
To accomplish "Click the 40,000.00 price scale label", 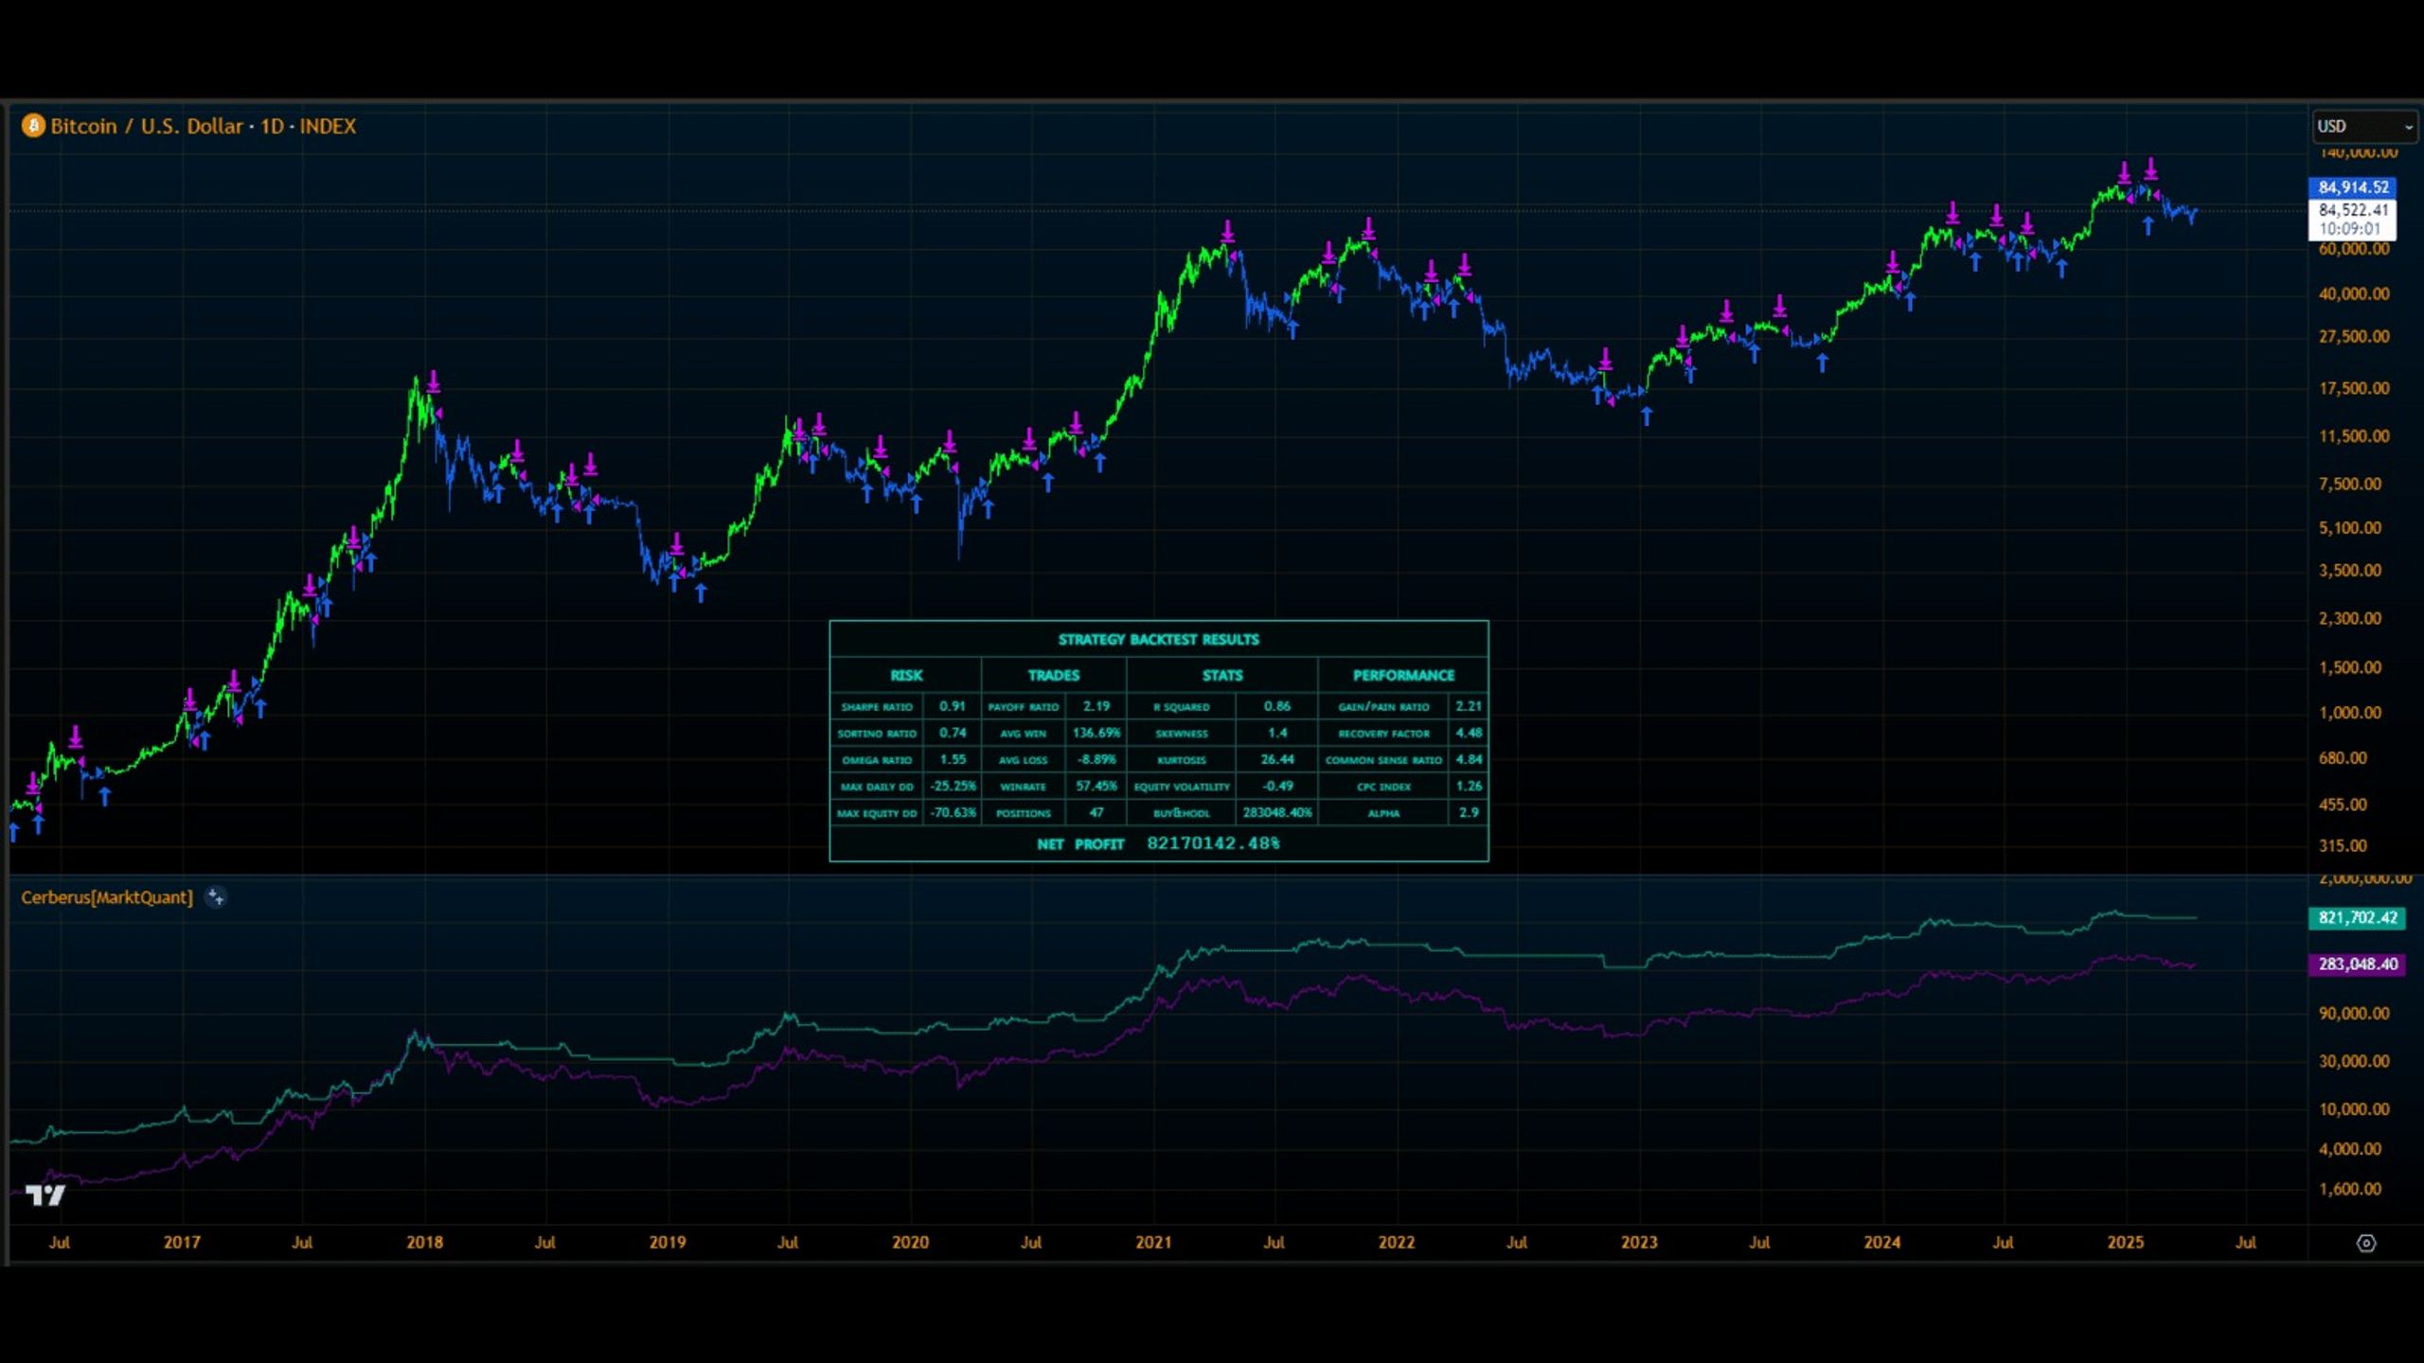I will (2354, 293).
